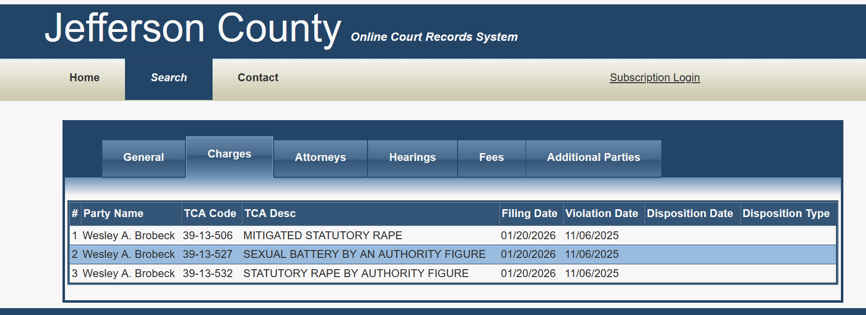Click the TCA Desc column header

(270, 214)
